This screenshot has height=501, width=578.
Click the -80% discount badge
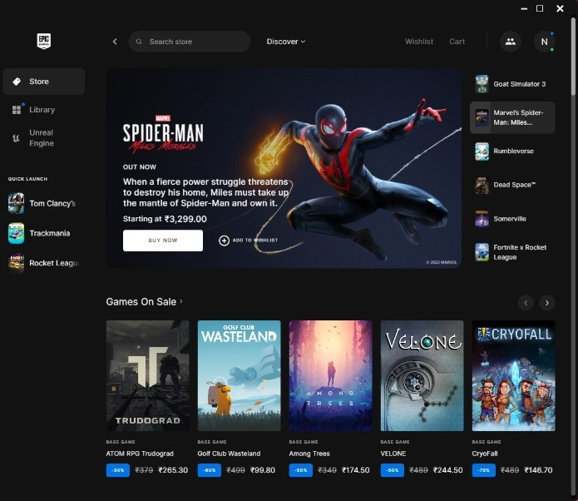pos(210,470)
